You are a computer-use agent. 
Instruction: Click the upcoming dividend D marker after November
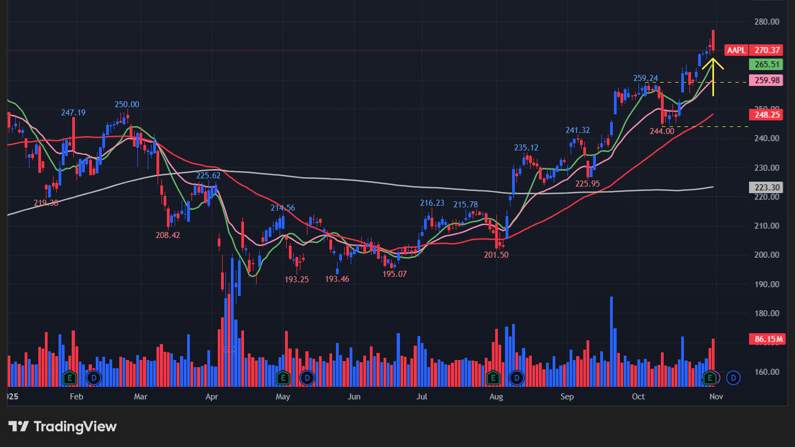coord(734,378)
